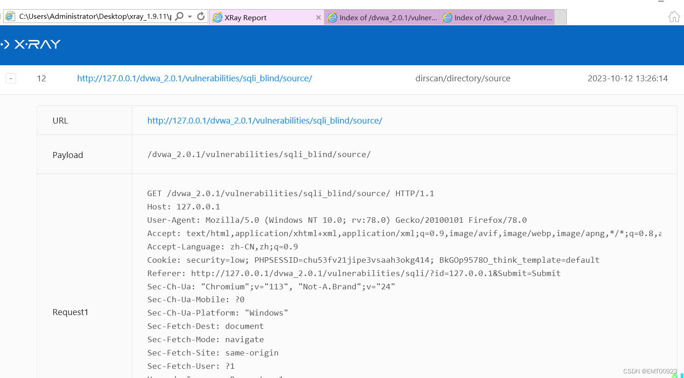This screenshot has height=378, width=684.
Task: Select the Sec-Fetch-Dest: document line
Action: click(x=205, y=326)
